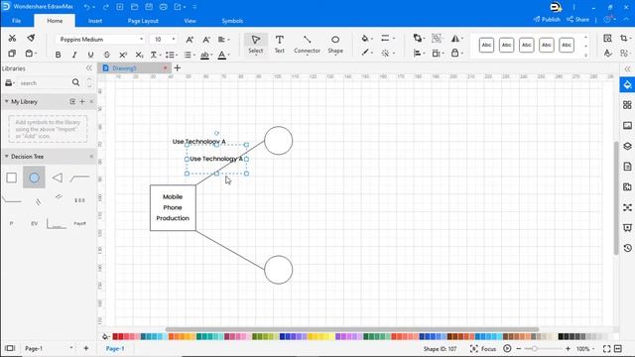Choose the Text tool
The image size is (635, 357).
coord(280,44)
